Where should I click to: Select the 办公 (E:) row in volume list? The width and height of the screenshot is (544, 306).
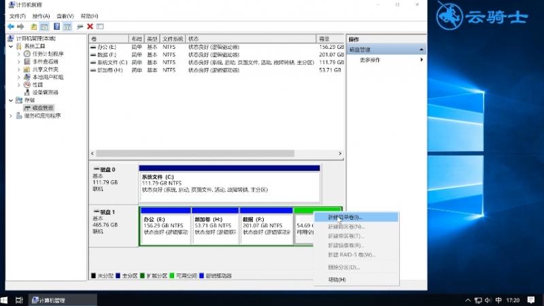point(217,47)
